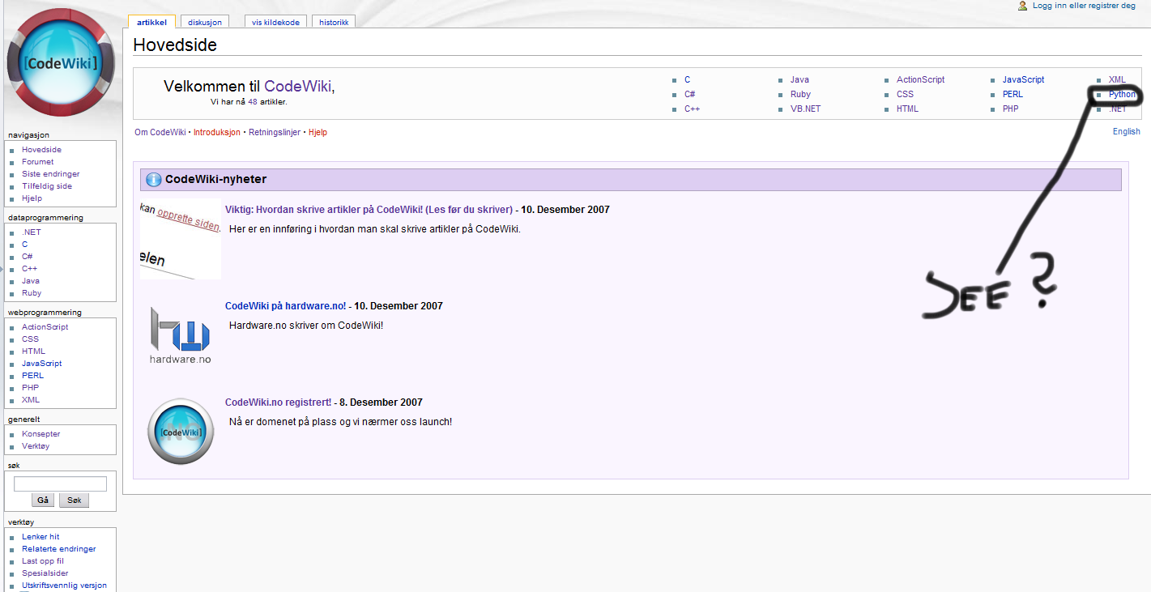Open C++ in the top language list
The width and height of the screenshot is (1151, 592).
pyautogui.click(x=692, y=109)
